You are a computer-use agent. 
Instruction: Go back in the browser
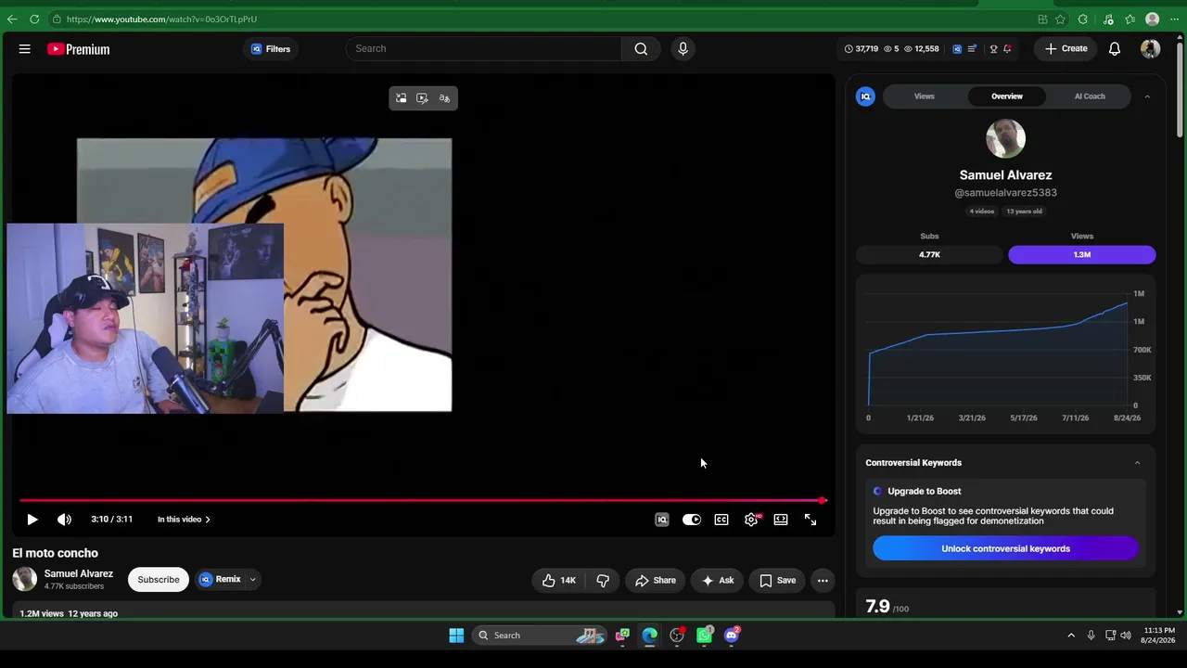(x=12, y=19)
